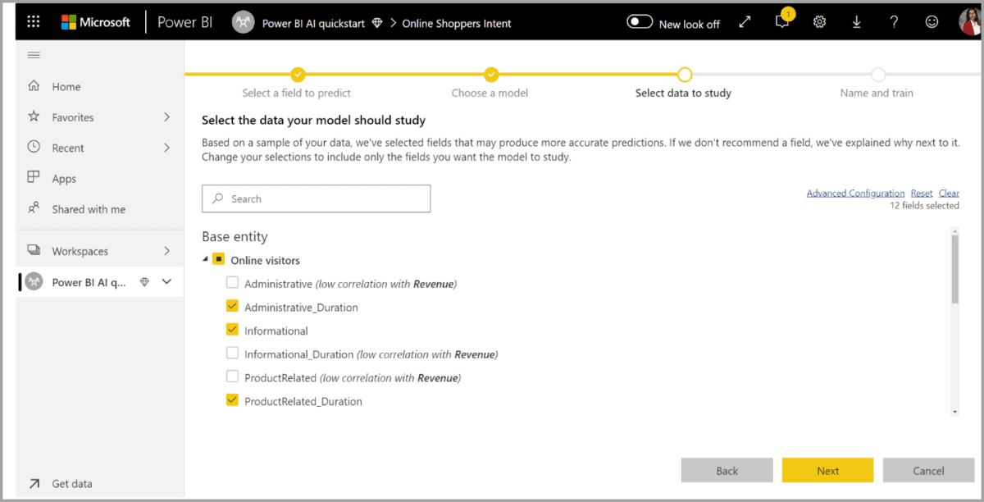Collapse the Online visitors tree
The height and width of the screenshot is (502, 984).
(204, 260)
